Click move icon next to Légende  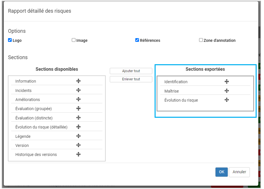[78, 136]
